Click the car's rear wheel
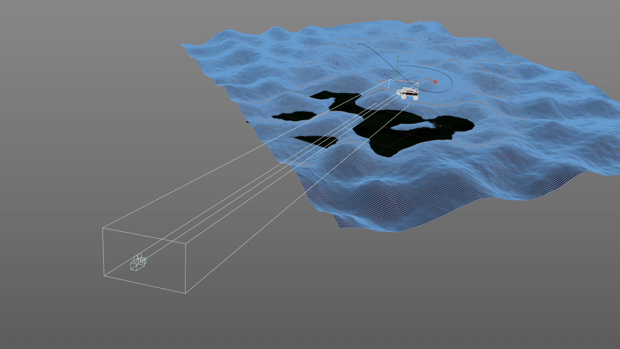 point(416,98)
